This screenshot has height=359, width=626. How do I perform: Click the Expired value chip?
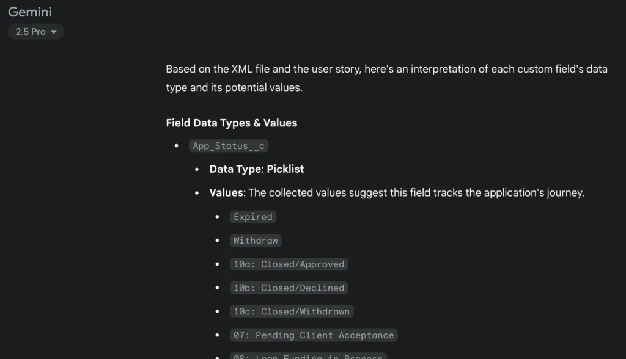pyautogui.click(x=252, y=217)
